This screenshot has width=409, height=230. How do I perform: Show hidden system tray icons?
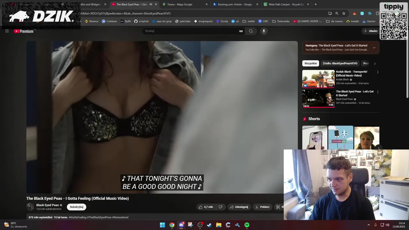(368, 225)
